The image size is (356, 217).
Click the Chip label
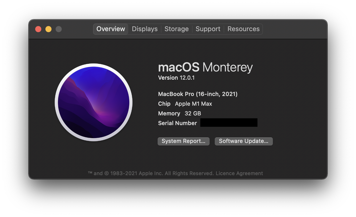(164, 104)
